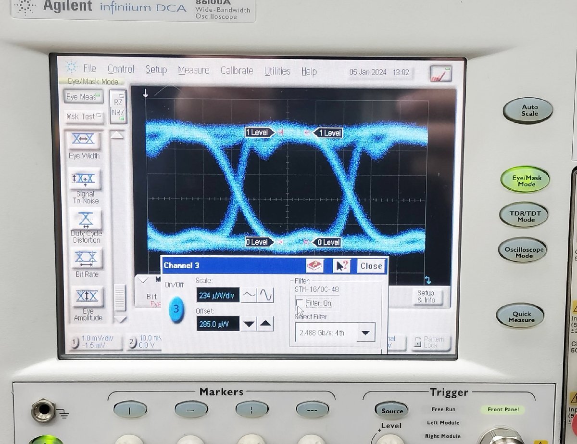Open the Measure menu

click(x=193, y=70)
